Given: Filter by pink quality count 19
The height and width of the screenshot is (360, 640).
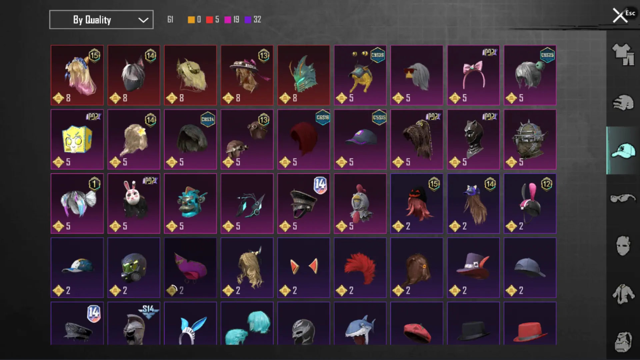Looking at the screenshot, I should pyautogui.click(x=232, y=20).
